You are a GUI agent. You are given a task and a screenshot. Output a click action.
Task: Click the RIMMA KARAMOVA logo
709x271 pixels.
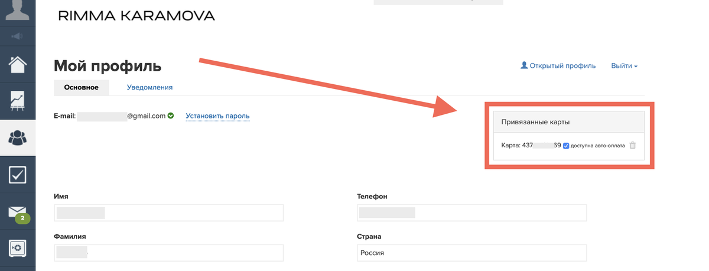(136, 16)
